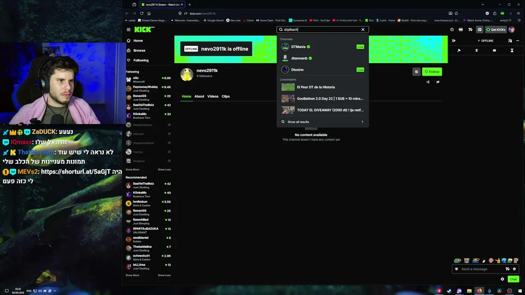Open the schneckyirl recommended channel

(x=148, y=257)
